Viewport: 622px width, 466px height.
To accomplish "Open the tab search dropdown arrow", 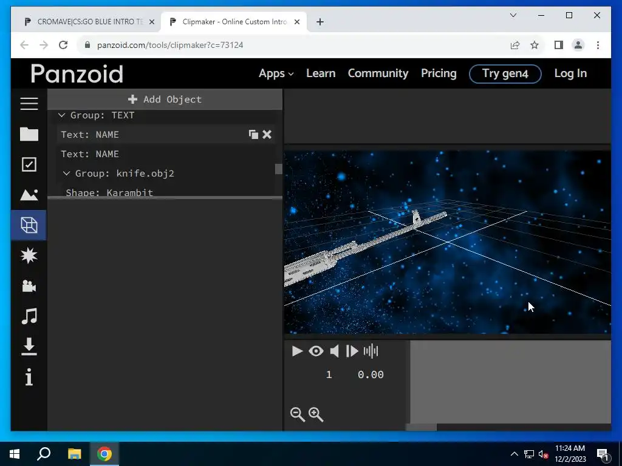I will (x=513, y=15).
